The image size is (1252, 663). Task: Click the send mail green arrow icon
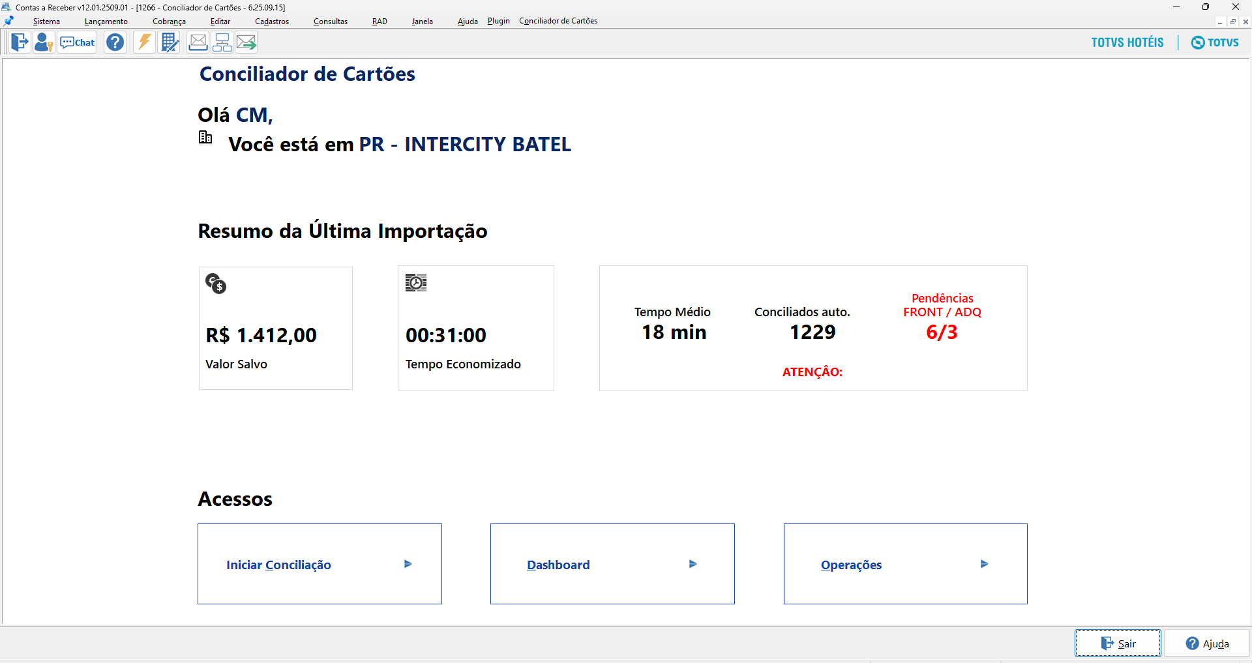tap(246, 42)
